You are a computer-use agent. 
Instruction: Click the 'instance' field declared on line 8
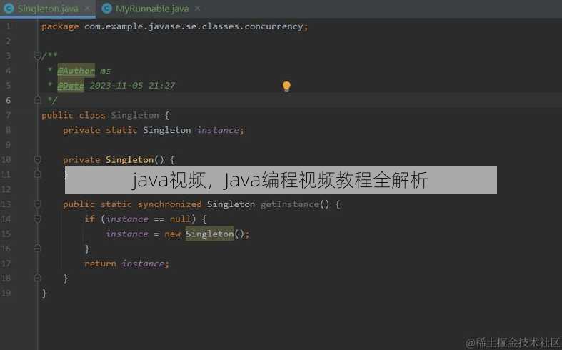pos(218,130)
